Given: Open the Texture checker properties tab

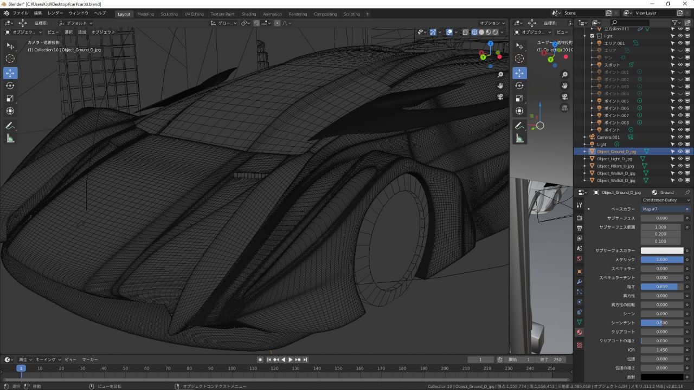Looking at the screenshot, I should (x=579, y=345).
